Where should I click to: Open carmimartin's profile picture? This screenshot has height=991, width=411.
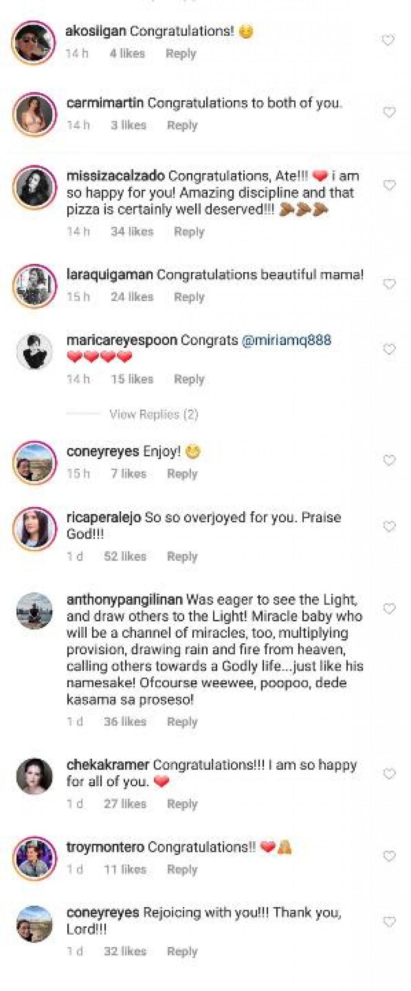[x=35, y=112]
